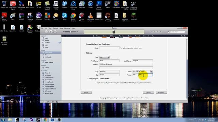Switch to the Podcasts store tab
This screenshot has width=218, height=122.
point(138,36)
